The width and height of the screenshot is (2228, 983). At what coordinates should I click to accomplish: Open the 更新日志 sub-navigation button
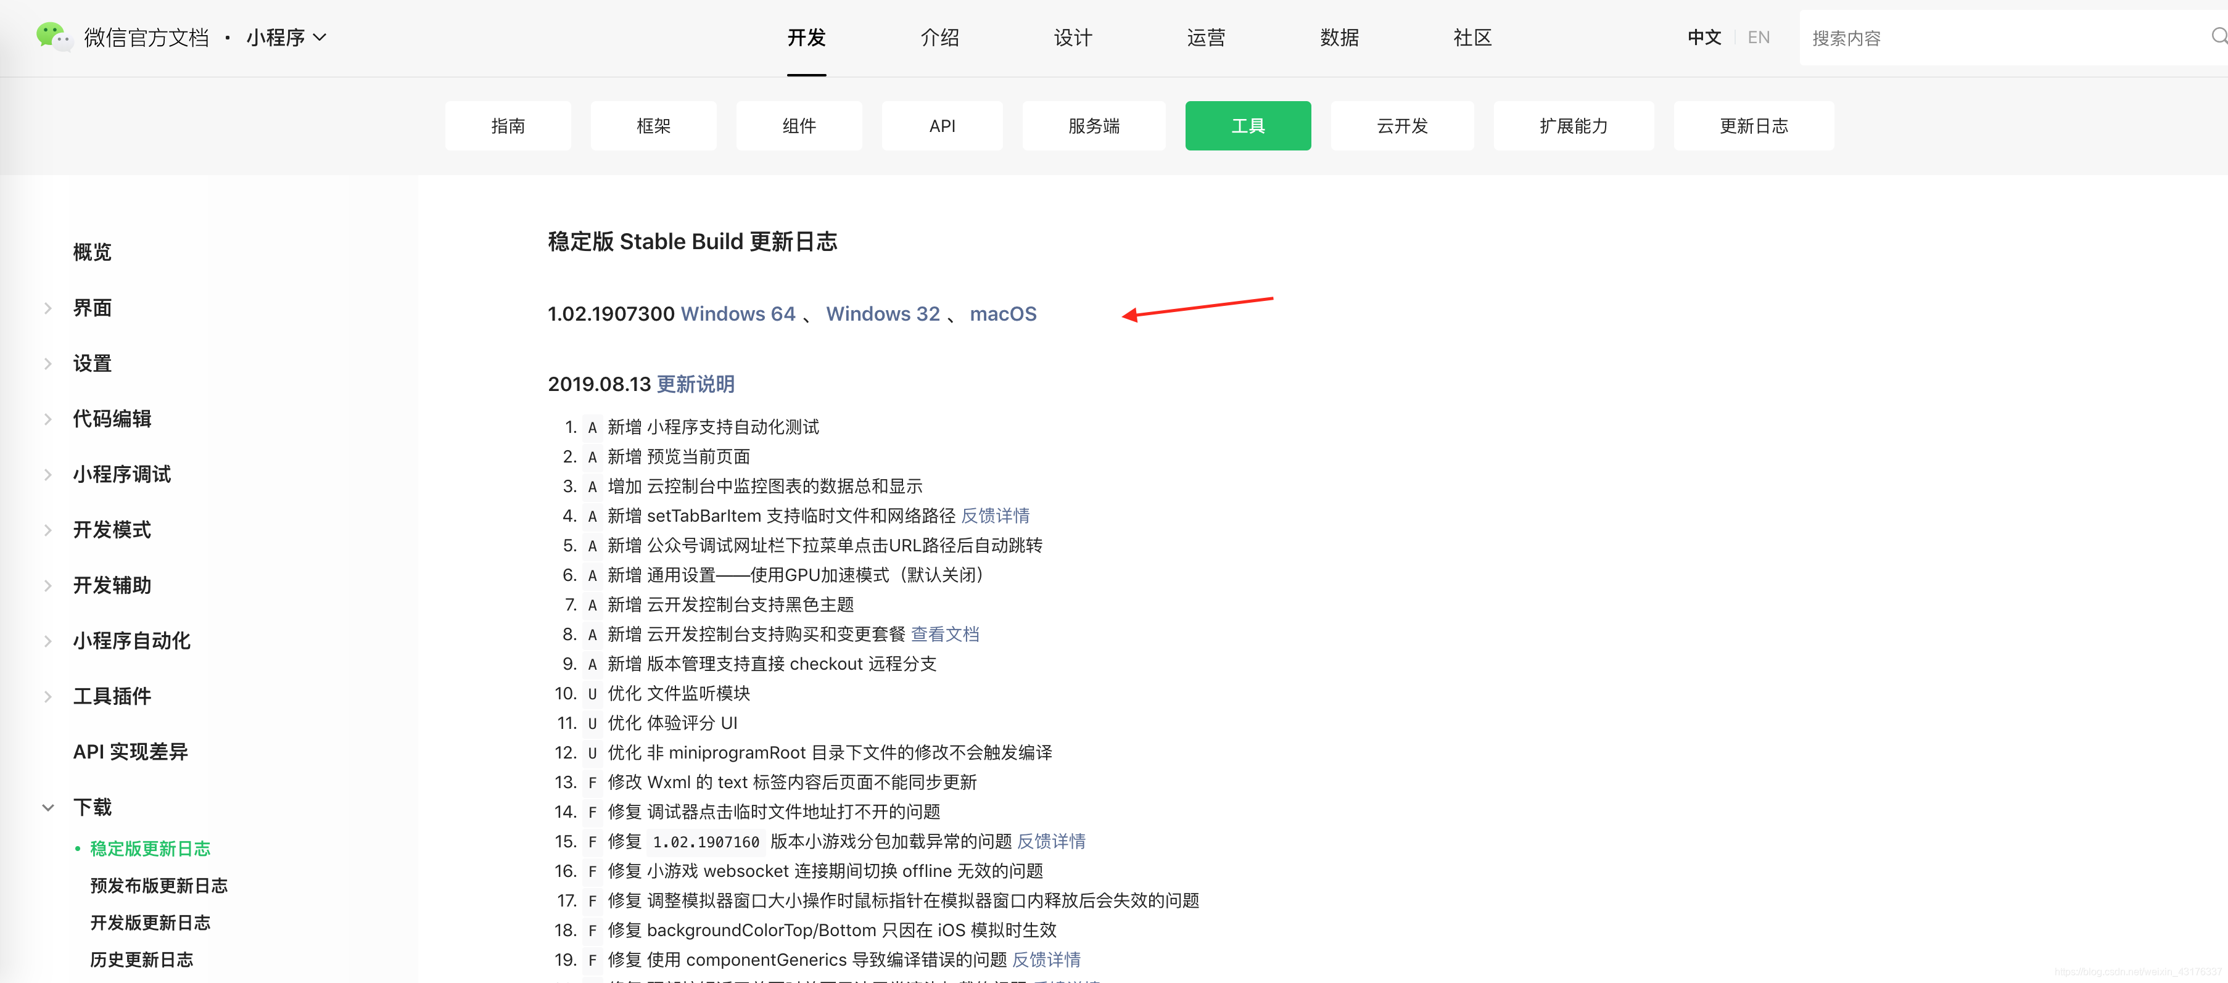click(x=1753, y=125)
